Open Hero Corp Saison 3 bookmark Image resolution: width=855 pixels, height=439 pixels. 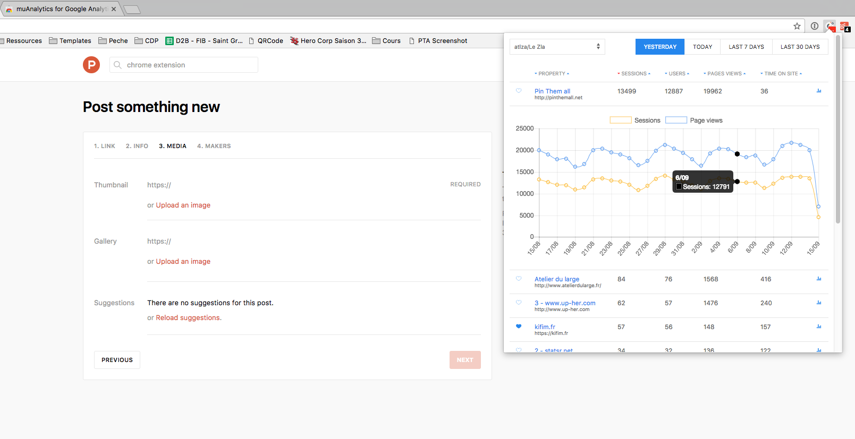pyautogui.click(x=328, y=41)
